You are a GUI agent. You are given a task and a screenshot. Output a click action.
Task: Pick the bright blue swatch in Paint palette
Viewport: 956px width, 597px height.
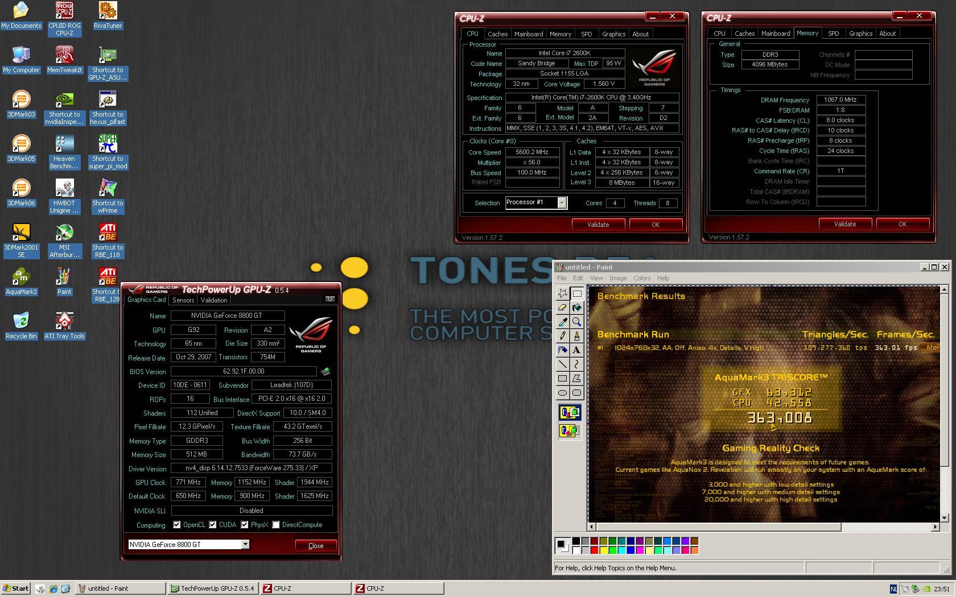tap(631, 550)
